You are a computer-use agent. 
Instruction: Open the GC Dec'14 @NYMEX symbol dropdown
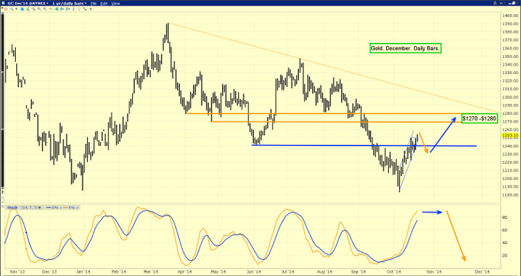[25, 4]
